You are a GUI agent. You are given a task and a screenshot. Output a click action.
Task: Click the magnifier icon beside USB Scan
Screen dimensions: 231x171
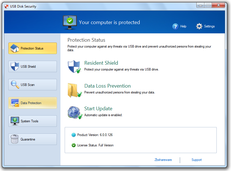(15, 85)
